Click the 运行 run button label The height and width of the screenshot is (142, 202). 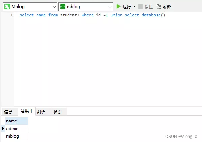(x=127, y=7)
